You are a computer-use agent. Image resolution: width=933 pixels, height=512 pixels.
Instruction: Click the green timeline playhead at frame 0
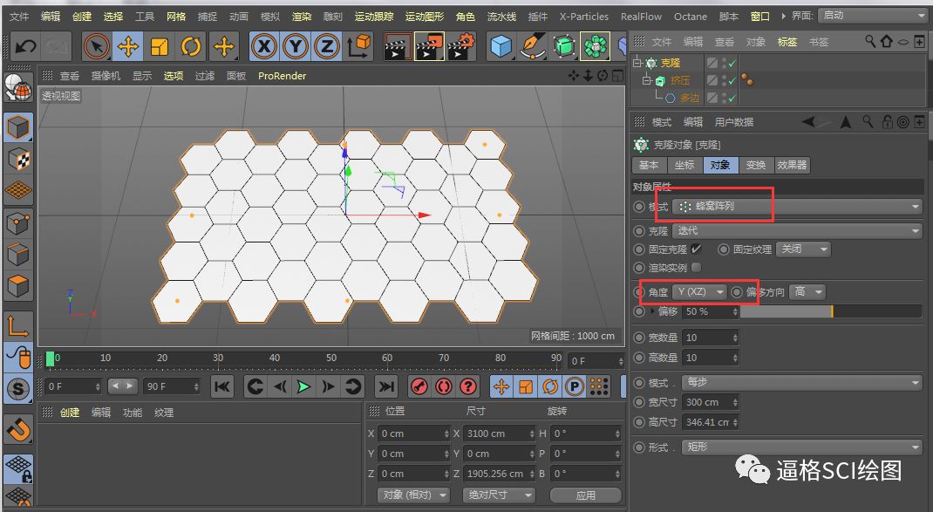tap(50, 358)
